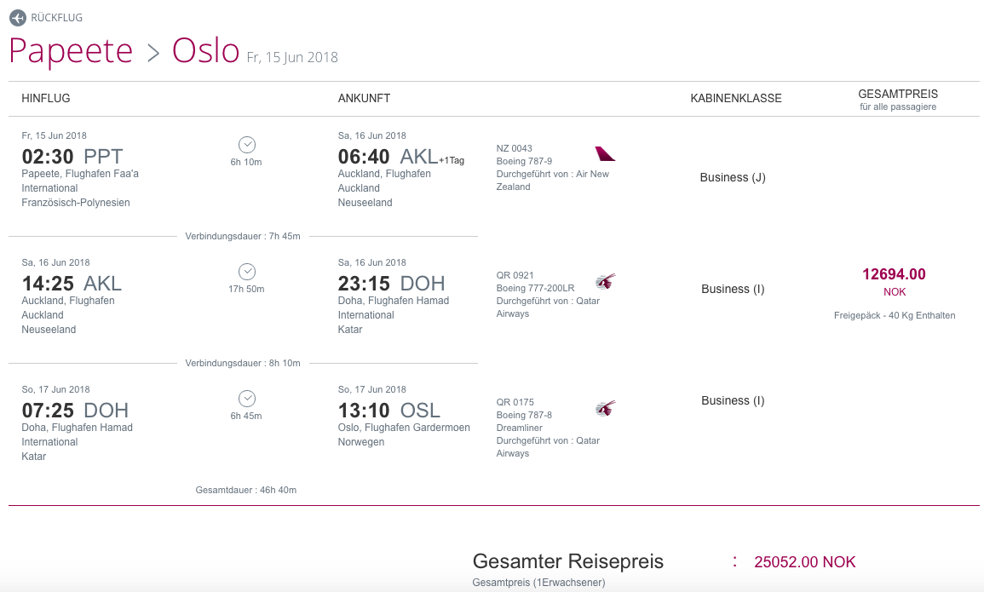984x592 pixels.
Task: Click the clock icon above 6h 45m
Action: point(247,399)
